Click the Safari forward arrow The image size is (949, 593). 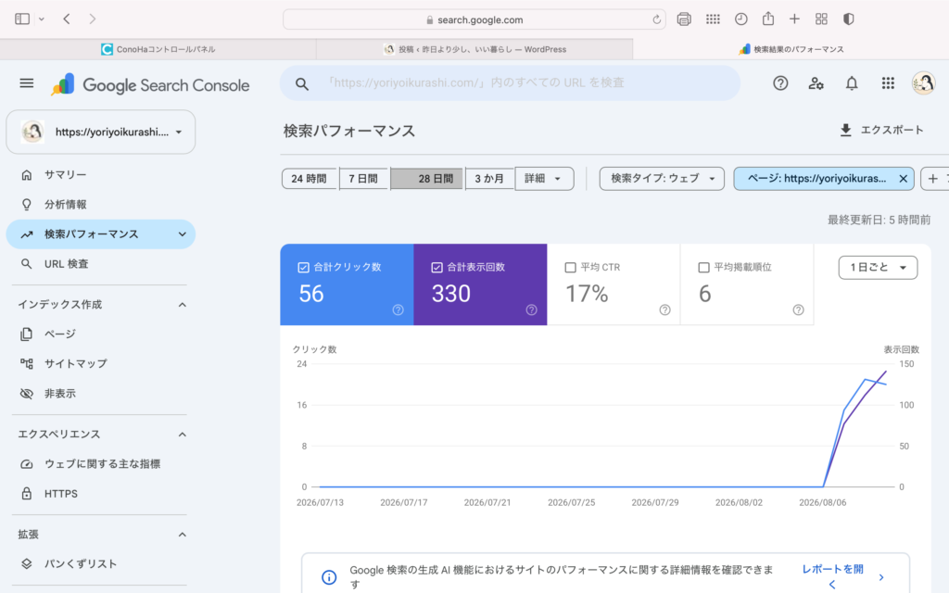(x=92, y=19)
